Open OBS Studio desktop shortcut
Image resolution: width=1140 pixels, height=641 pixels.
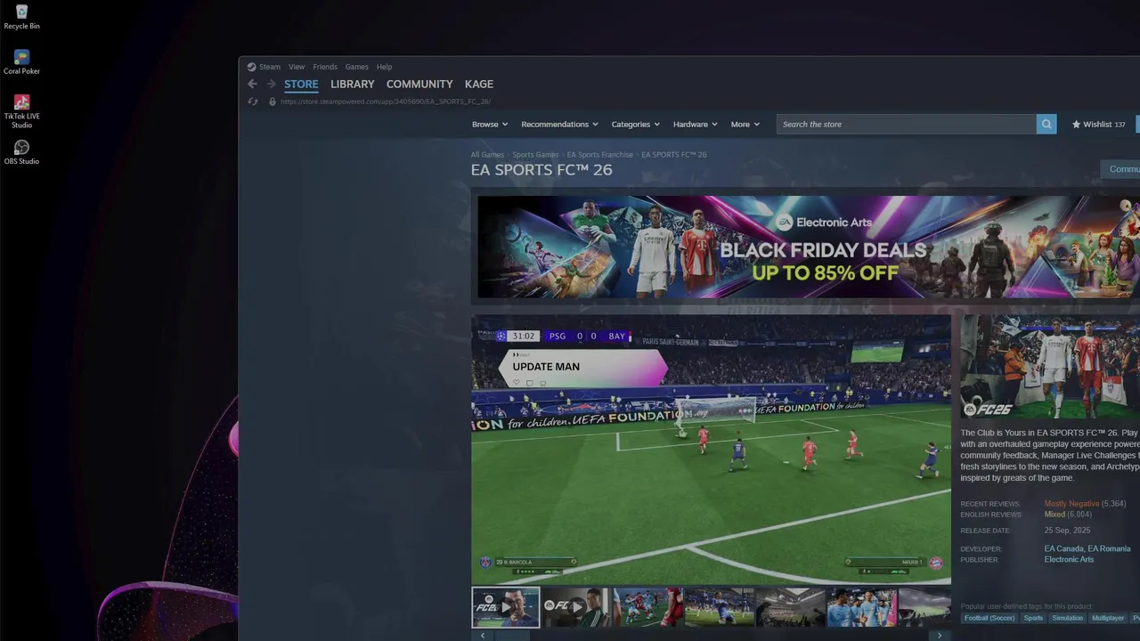[x=21, y=151]
